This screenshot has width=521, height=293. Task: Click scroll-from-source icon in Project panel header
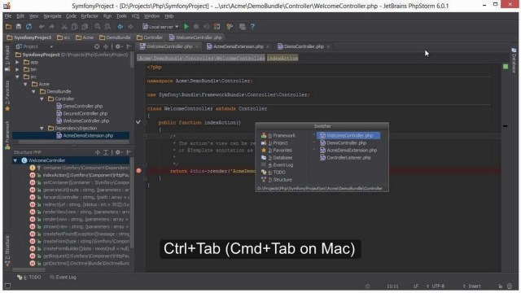point(97,46)
